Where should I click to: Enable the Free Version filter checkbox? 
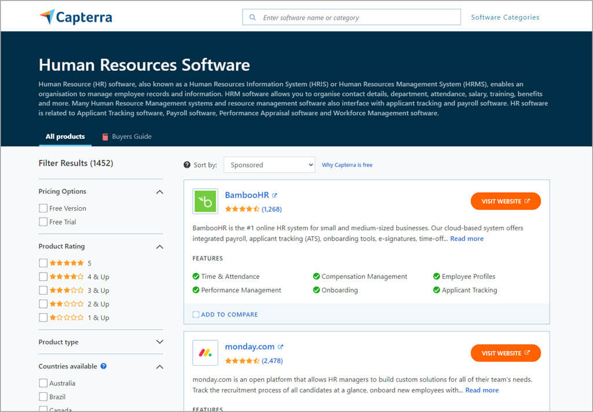(43, 208)
